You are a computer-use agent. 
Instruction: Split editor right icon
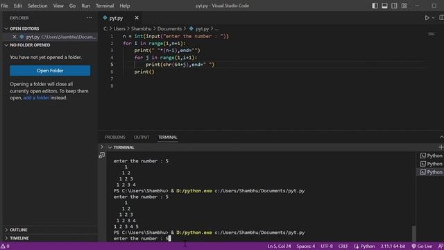[x=441, y=18]
